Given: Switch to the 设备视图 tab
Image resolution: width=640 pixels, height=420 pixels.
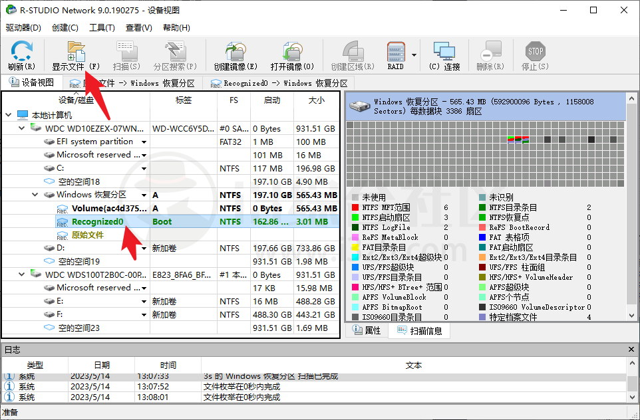Looking at the screenshot, I should pyautogui.click(x=32, y=82).
